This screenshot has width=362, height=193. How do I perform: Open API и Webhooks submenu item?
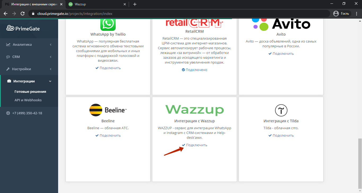pos(28,100)
